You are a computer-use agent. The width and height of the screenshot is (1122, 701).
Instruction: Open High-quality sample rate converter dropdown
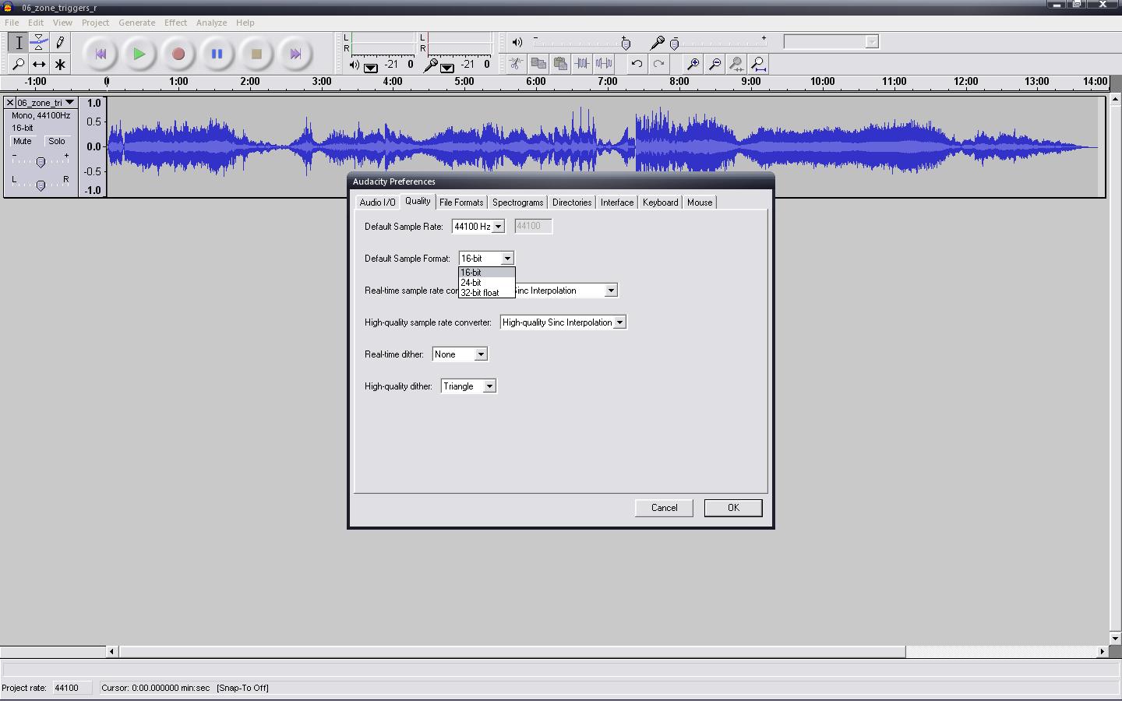(x=619, y=322)
